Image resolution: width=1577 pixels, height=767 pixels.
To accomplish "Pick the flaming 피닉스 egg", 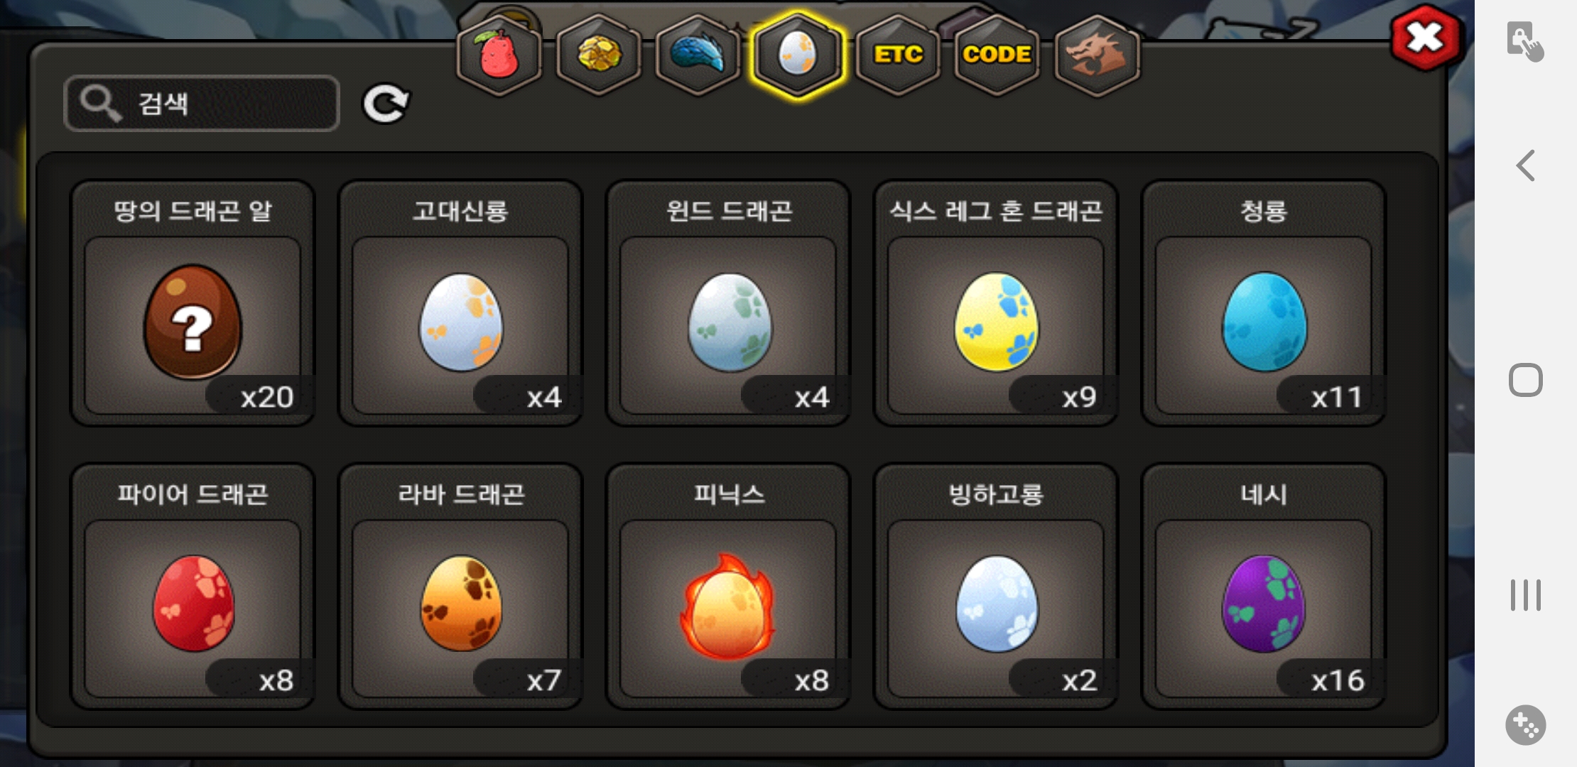I will click(728, 587).
